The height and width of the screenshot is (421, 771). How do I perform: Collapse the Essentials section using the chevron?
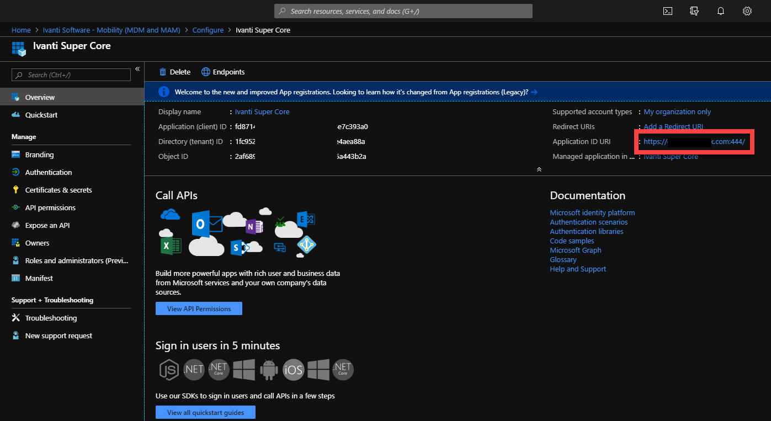click(x=539, y=169)
